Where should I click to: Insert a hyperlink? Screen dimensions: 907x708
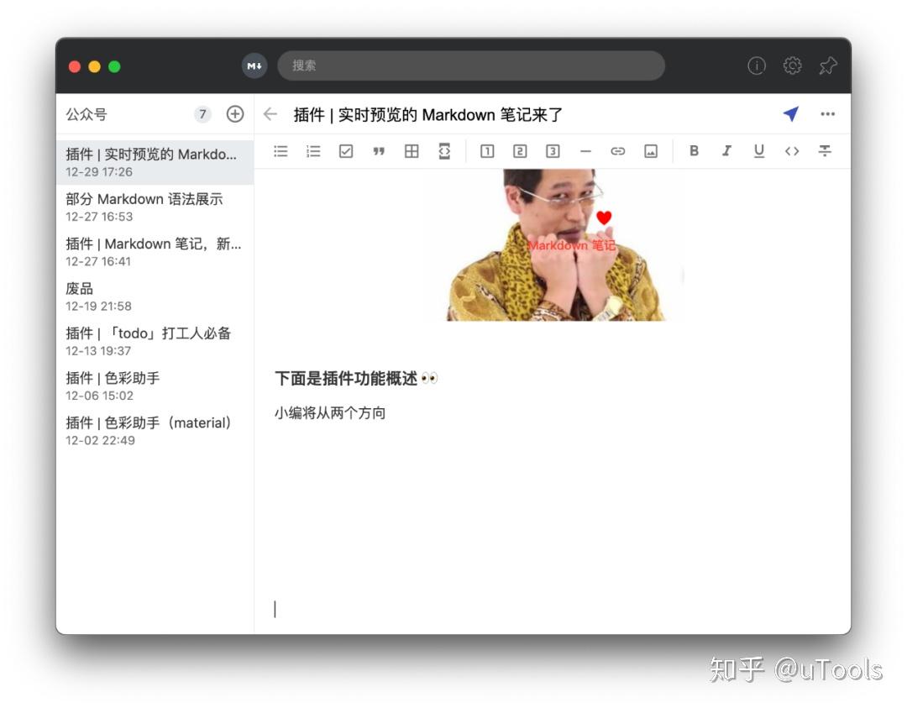tap(618, 151)
